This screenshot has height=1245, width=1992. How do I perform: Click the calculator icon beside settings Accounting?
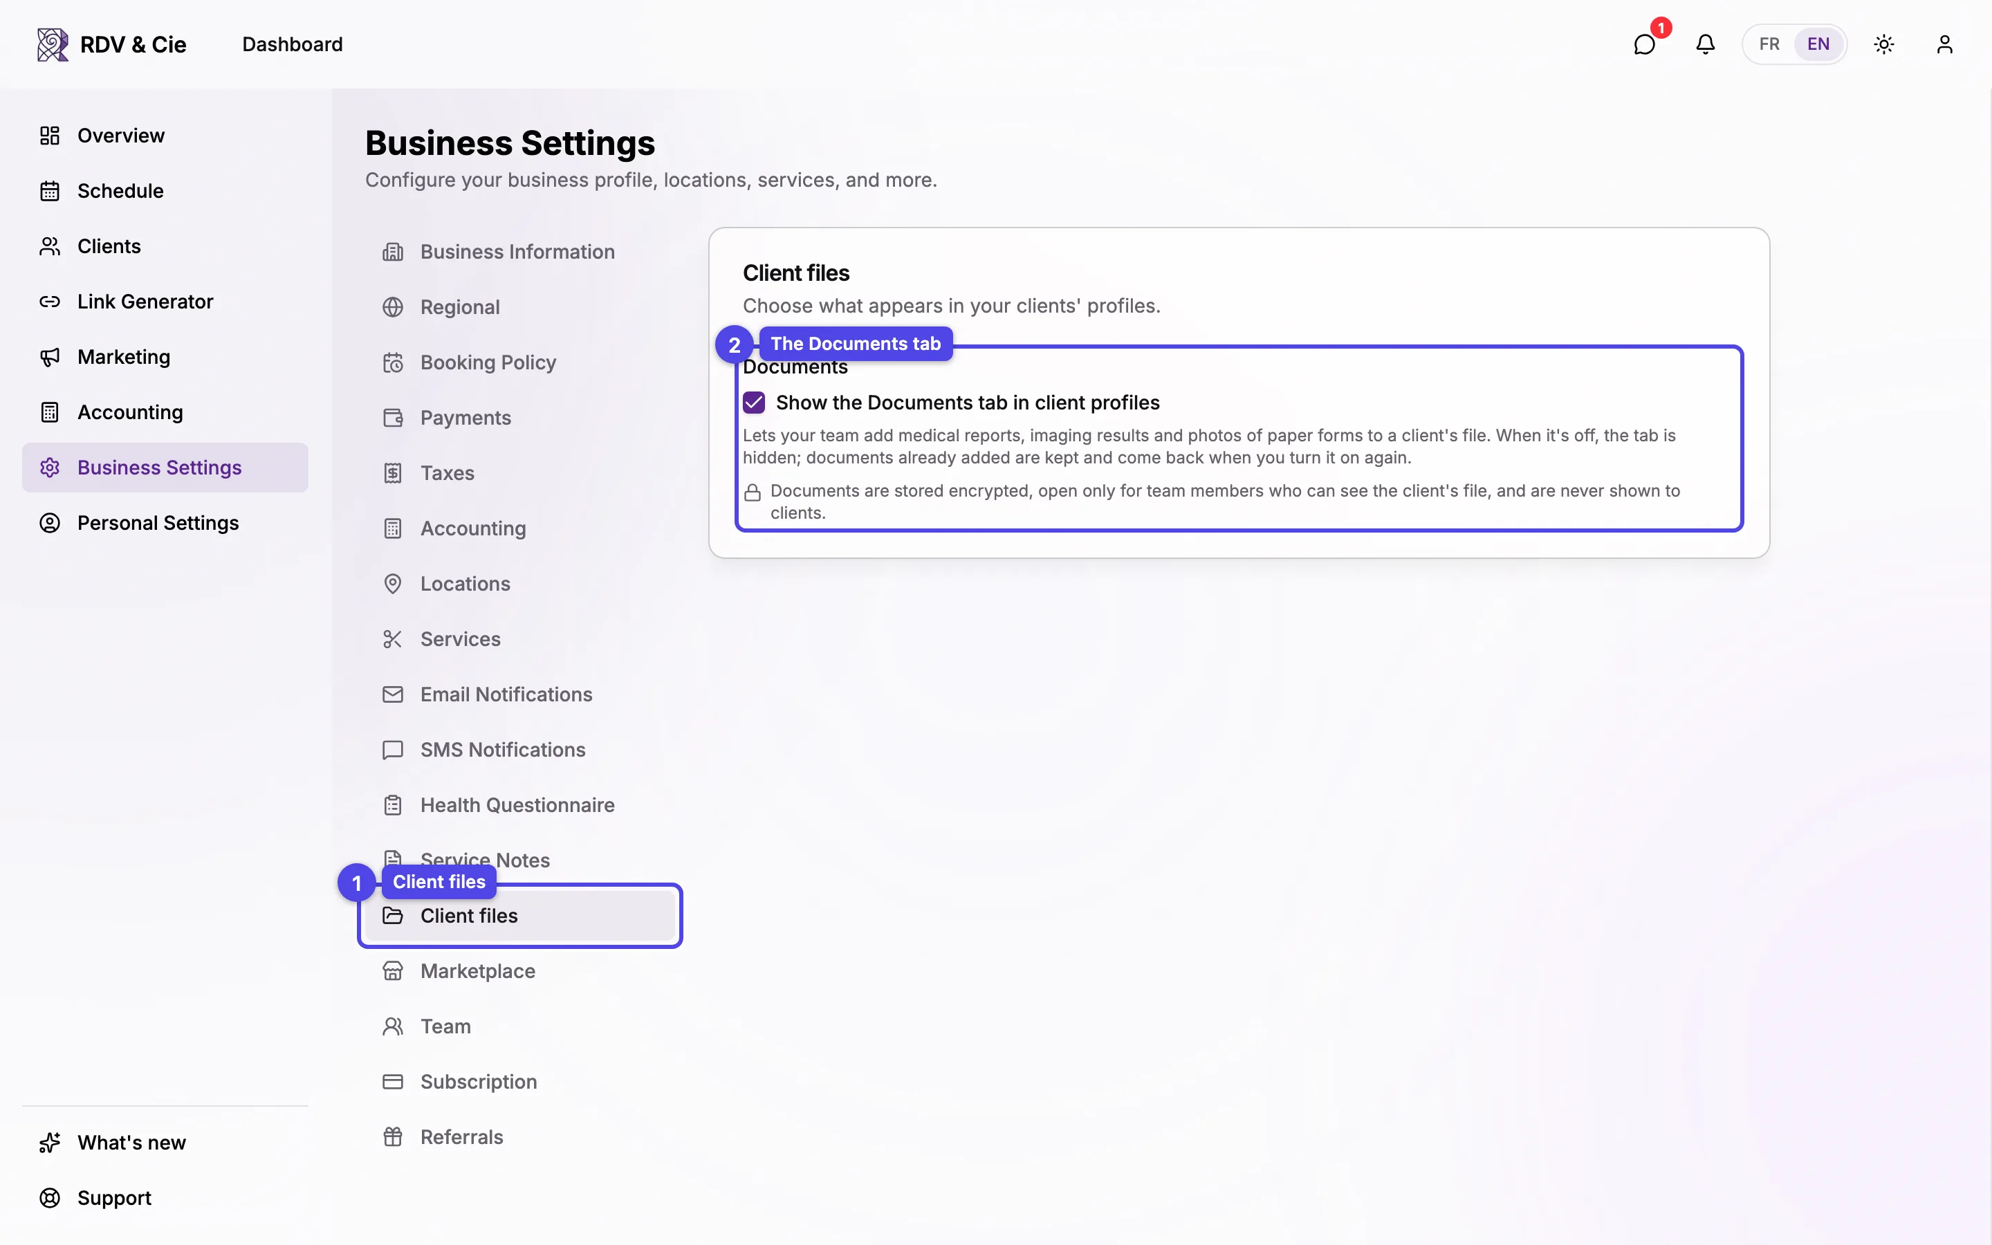(x=393, y=528)
